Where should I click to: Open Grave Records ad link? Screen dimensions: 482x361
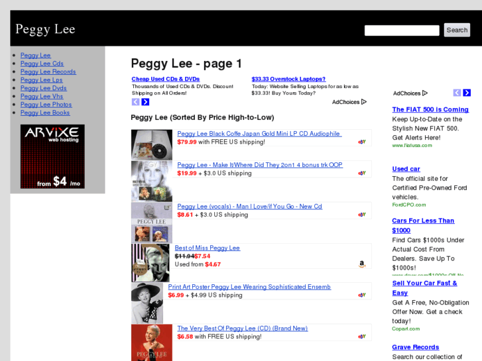point(416,347)
